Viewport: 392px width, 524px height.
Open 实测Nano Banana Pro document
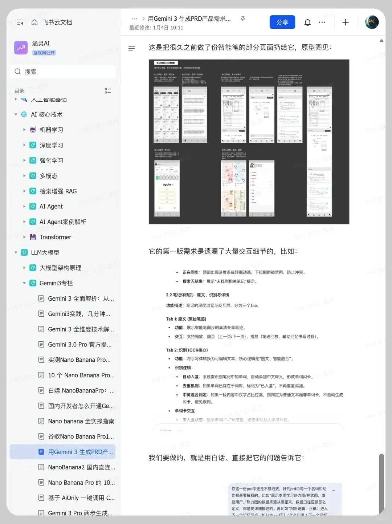[79, 360]
